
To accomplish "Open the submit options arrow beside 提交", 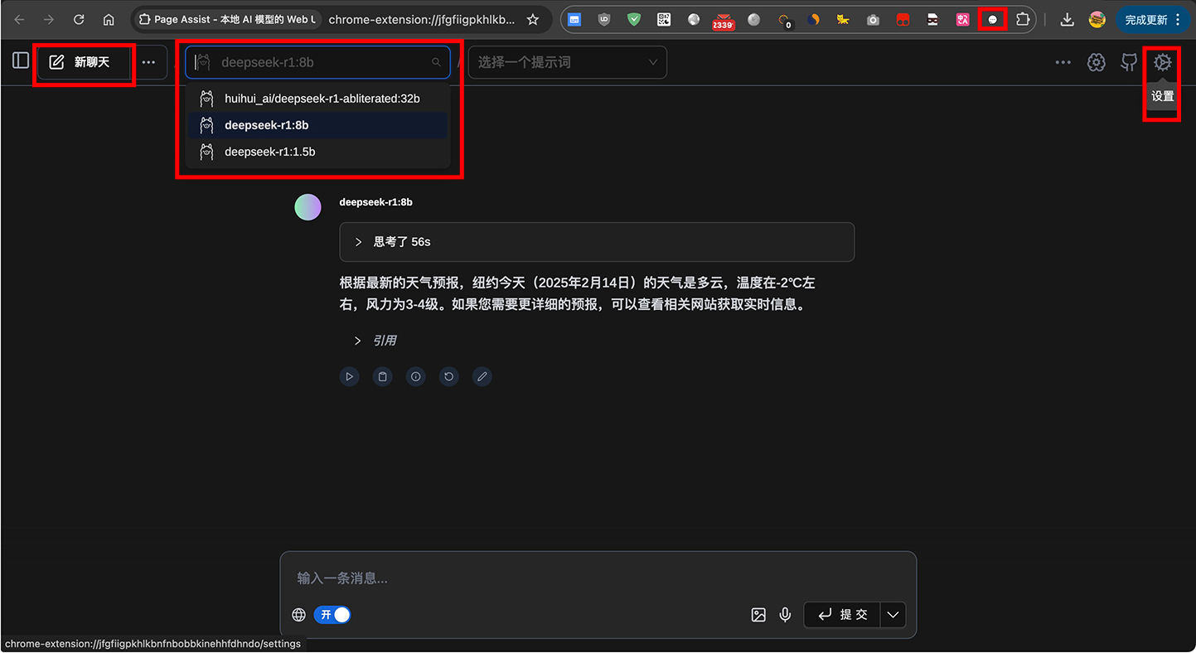I will tap(893, 615).
